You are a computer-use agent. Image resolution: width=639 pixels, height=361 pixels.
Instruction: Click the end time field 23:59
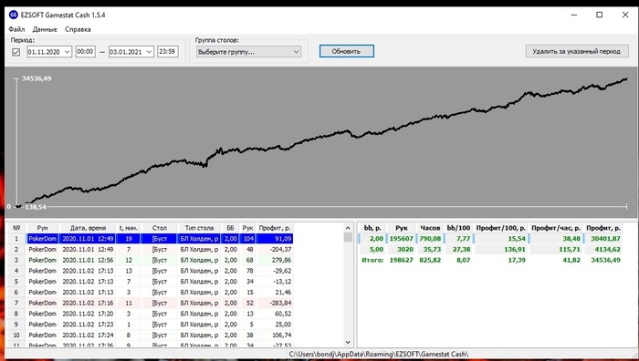[167, 52]
